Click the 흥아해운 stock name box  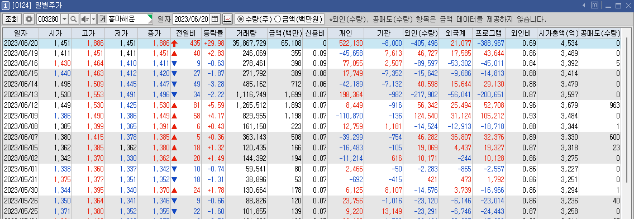(130, 19)
